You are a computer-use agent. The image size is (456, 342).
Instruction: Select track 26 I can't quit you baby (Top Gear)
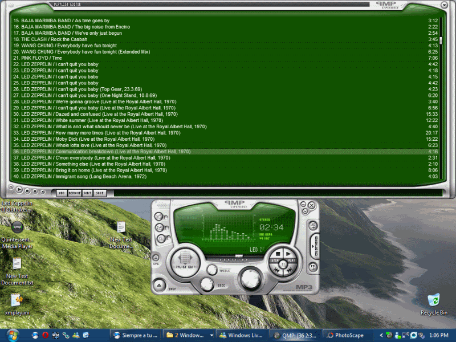coord(225,89)
